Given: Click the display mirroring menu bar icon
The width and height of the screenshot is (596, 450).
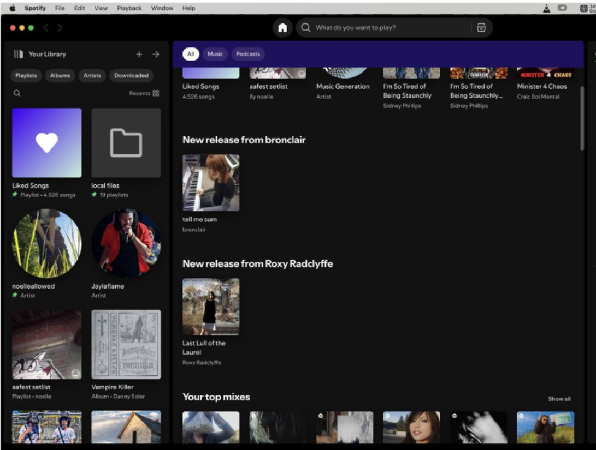Looking at the screenshot, I should point(562,8).
